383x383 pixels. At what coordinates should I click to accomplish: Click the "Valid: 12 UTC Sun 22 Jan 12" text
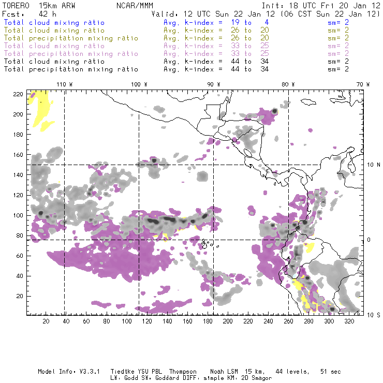[x=213, y=14]
